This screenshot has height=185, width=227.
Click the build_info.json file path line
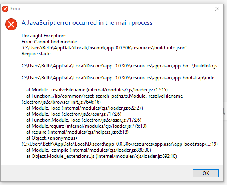pos(104,48)
